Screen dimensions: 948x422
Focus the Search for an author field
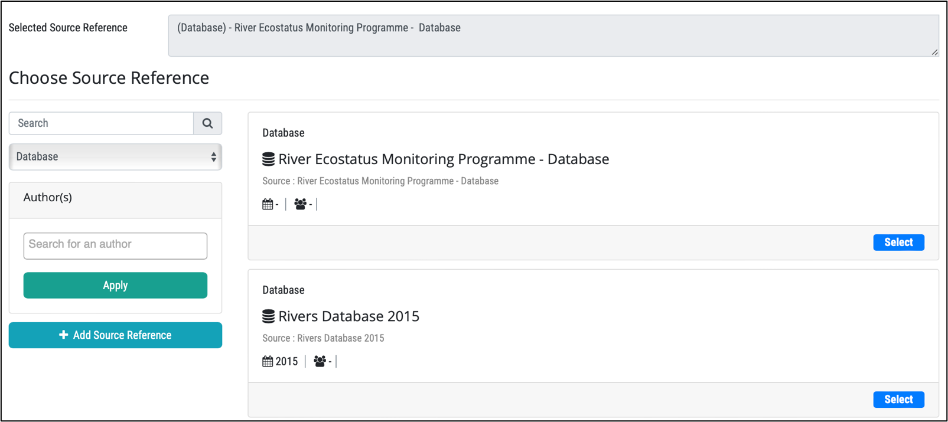[115, 246]
